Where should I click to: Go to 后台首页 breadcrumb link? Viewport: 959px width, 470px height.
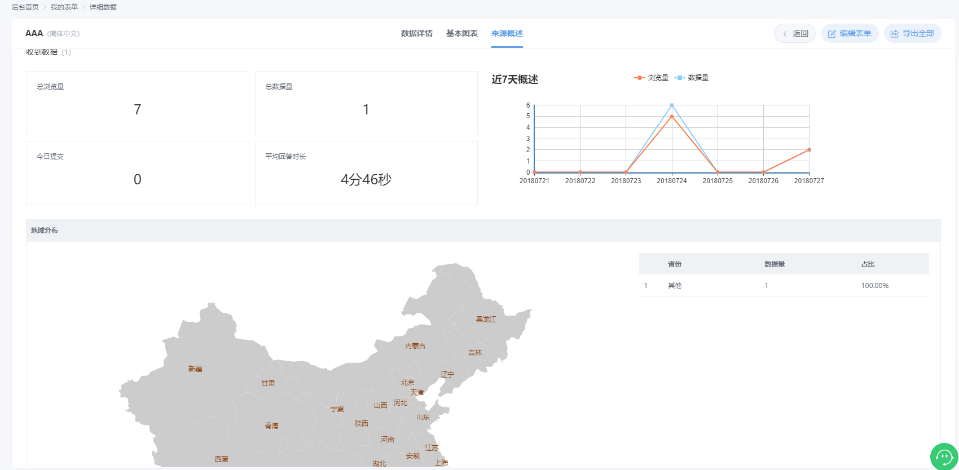(25, 7)
